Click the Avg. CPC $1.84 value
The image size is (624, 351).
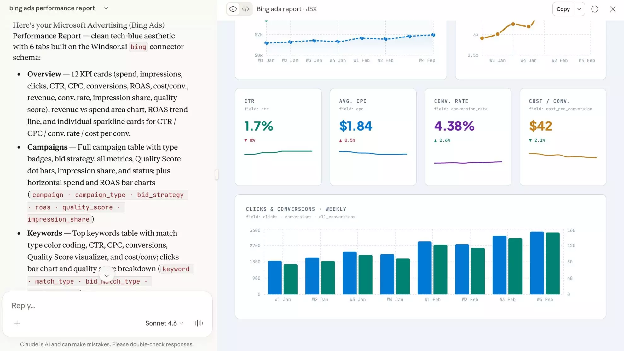pyautogui.click(x=356, y=126)
